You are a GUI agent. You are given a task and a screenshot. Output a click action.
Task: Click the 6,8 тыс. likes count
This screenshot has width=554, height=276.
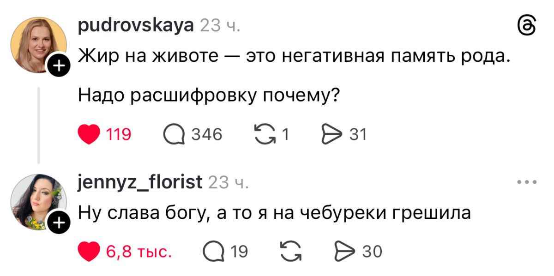pyautogui.click(x=139, y=252)
